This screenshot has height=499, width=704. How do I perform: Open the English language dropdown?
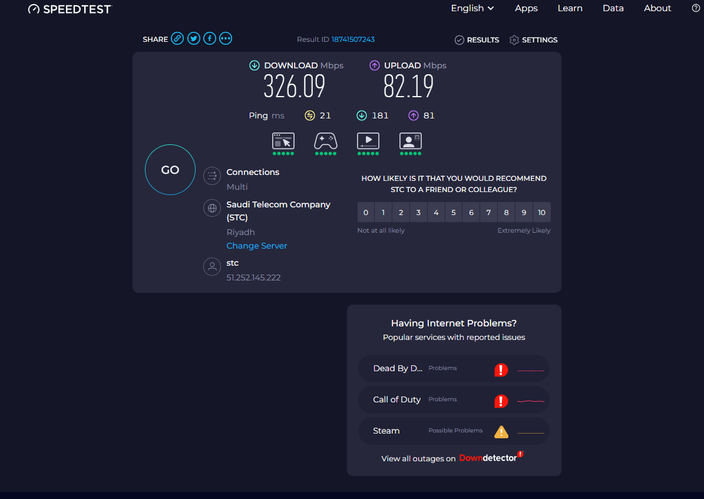pyautogui.click(x=472, y=8)
